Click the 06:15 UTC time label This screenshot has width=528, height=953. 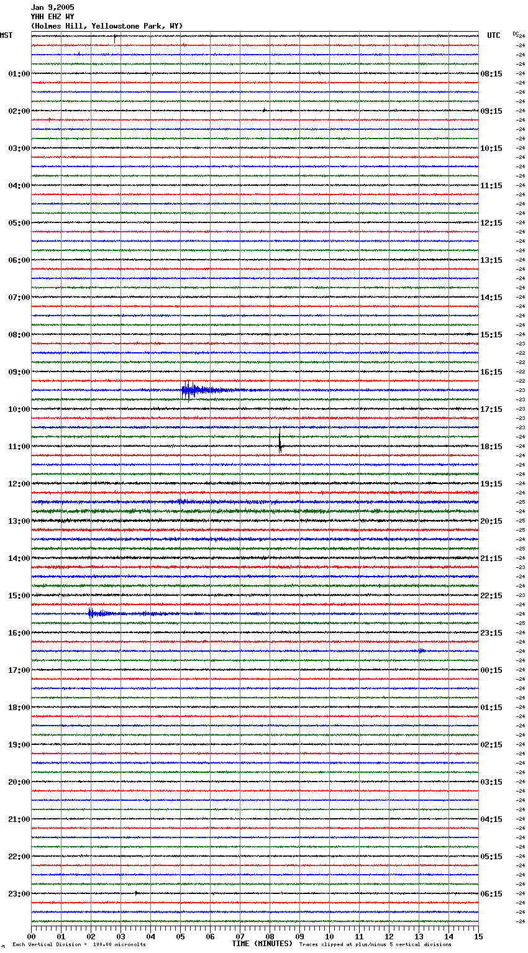point(491,894)
